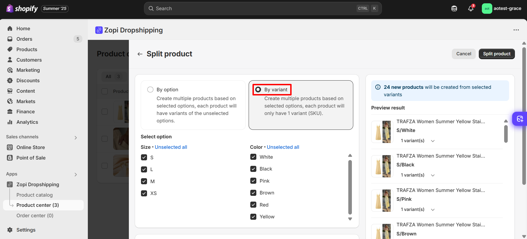The height and width of the screenshot is (239, 527).
Task: Click the Products tag icon
Action: [10, 50]
